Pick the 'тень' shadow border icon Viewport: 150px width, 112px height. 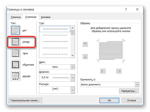[15, 53]
